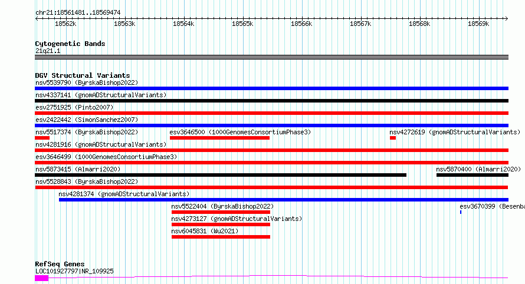Click the left arrowhead of the ruler
525x284 pixels.
[x=37, y=19]
